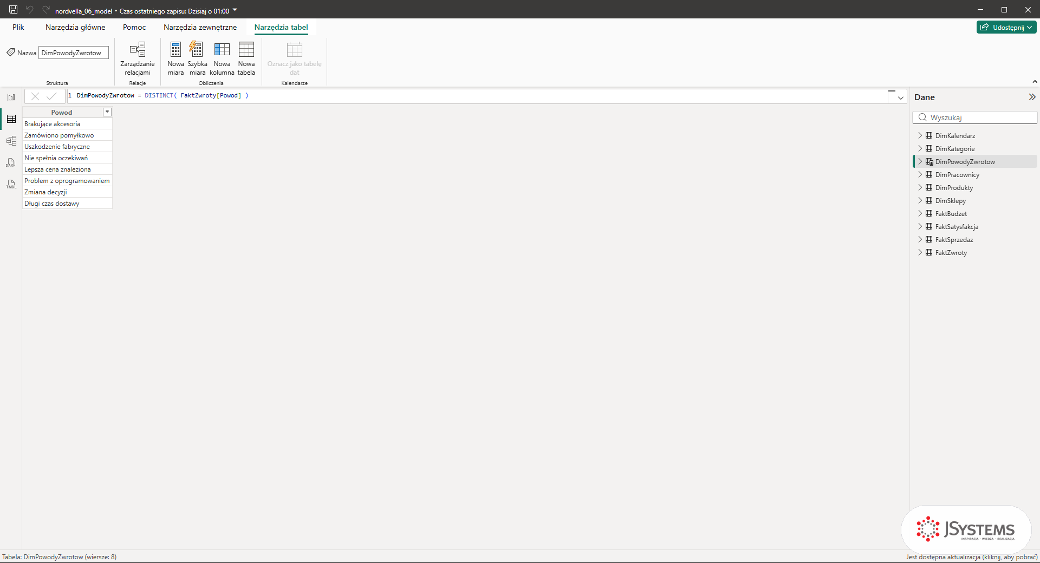The height and width of the screenshot is (563, 1040).
Task: Expand the DimKategorie table fields
Action: pyautogui.click(x=920, y=148)
